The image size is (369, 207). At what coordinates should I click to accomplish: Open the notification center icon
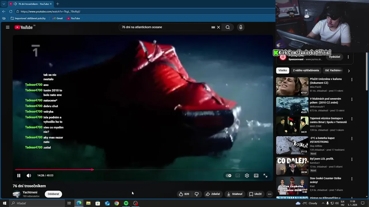coord(363,203)
